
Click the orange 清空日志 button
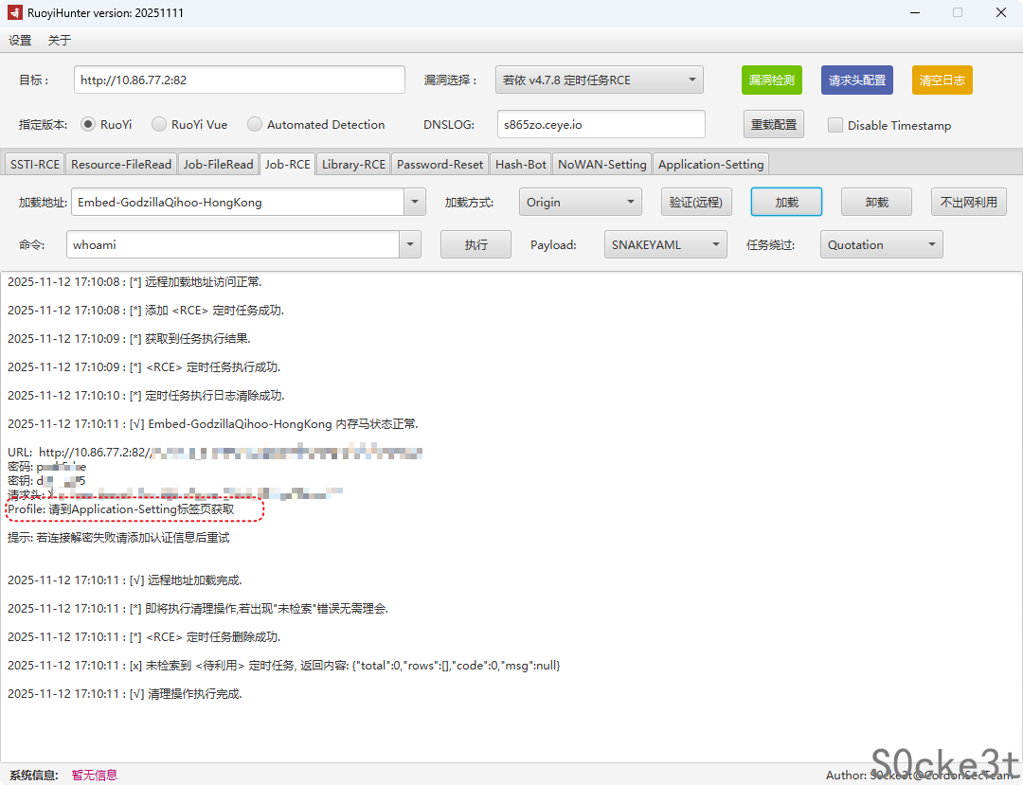click(x=942, y=80)
